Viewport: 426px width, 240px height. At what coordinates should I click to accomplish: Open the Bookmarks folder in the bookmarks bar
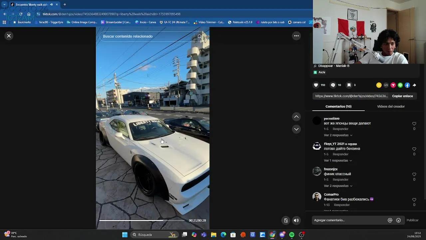[x=22, y=22]
